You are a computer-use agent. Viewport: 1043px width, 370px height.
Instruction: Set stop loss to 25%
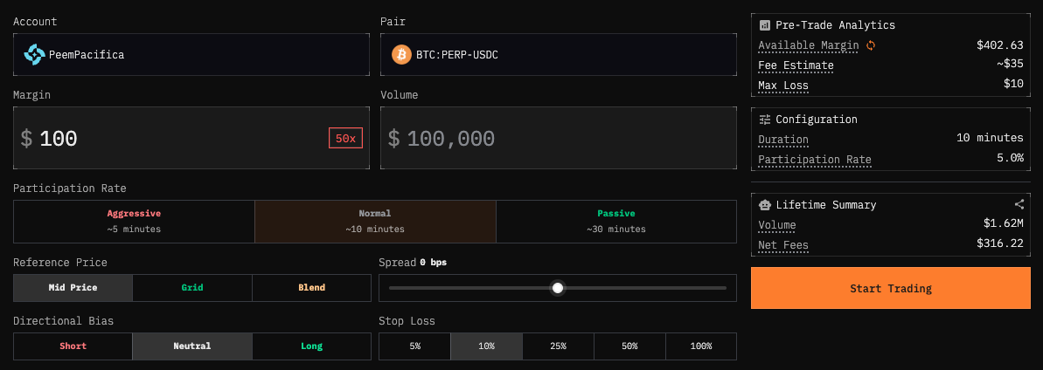click(558, 346)
